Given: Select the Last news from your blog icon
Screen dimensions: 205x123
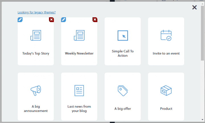Looking at the screenshot, I should point(79,90).
